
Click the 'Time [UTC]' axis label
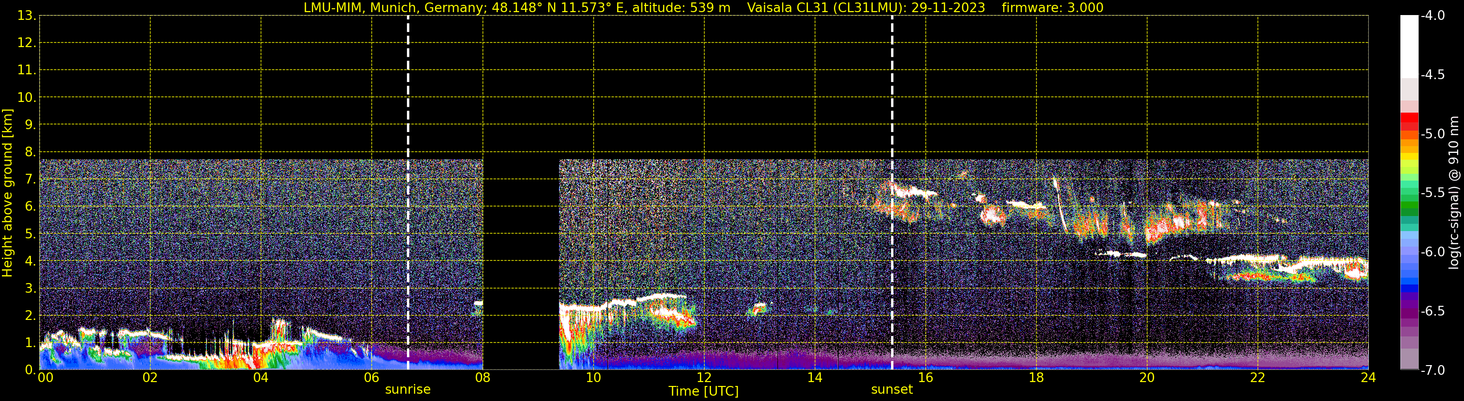point(704,391)
